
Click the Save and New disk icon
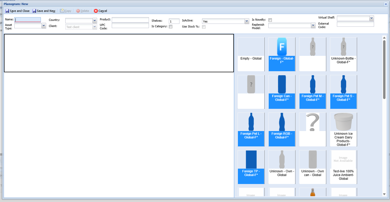tap(34, 11)
